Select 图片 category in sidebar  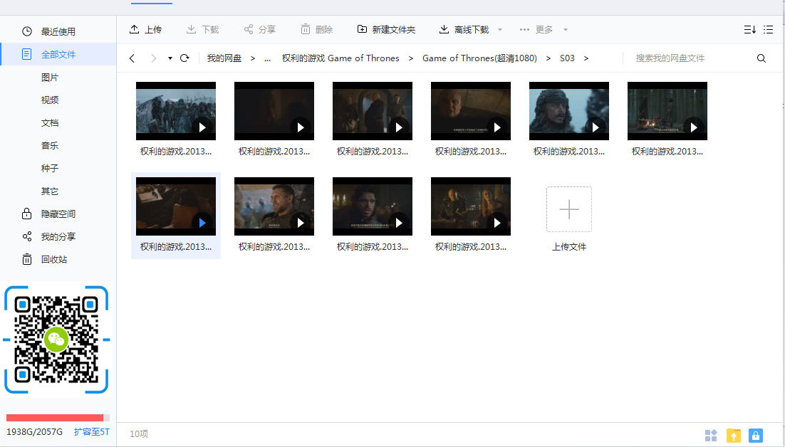50,78
